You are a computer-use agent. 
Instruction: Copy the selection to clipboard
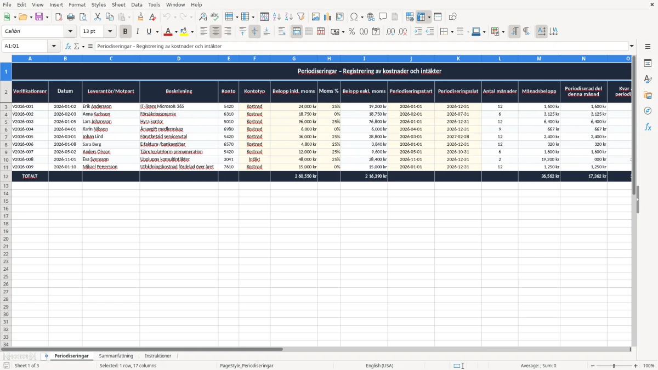[x=110, y=17]
